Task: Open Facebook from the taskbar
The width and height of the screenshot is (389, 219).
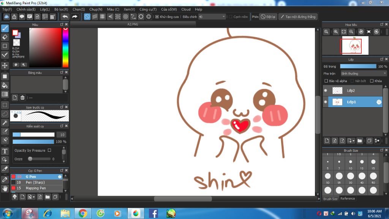Action: click(x=153, y=213)
